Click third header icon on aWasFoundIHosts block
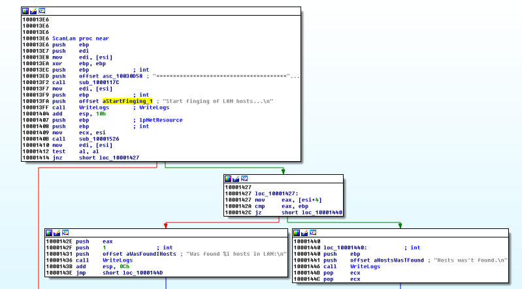The image size is (522, 289). [x=65, y=233]
